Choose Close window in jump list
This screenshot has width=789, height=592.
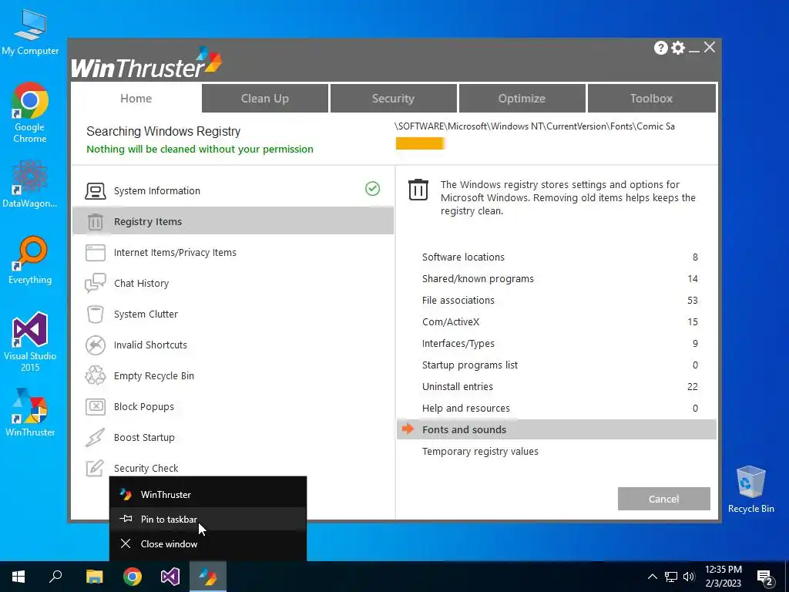[208, 543]
